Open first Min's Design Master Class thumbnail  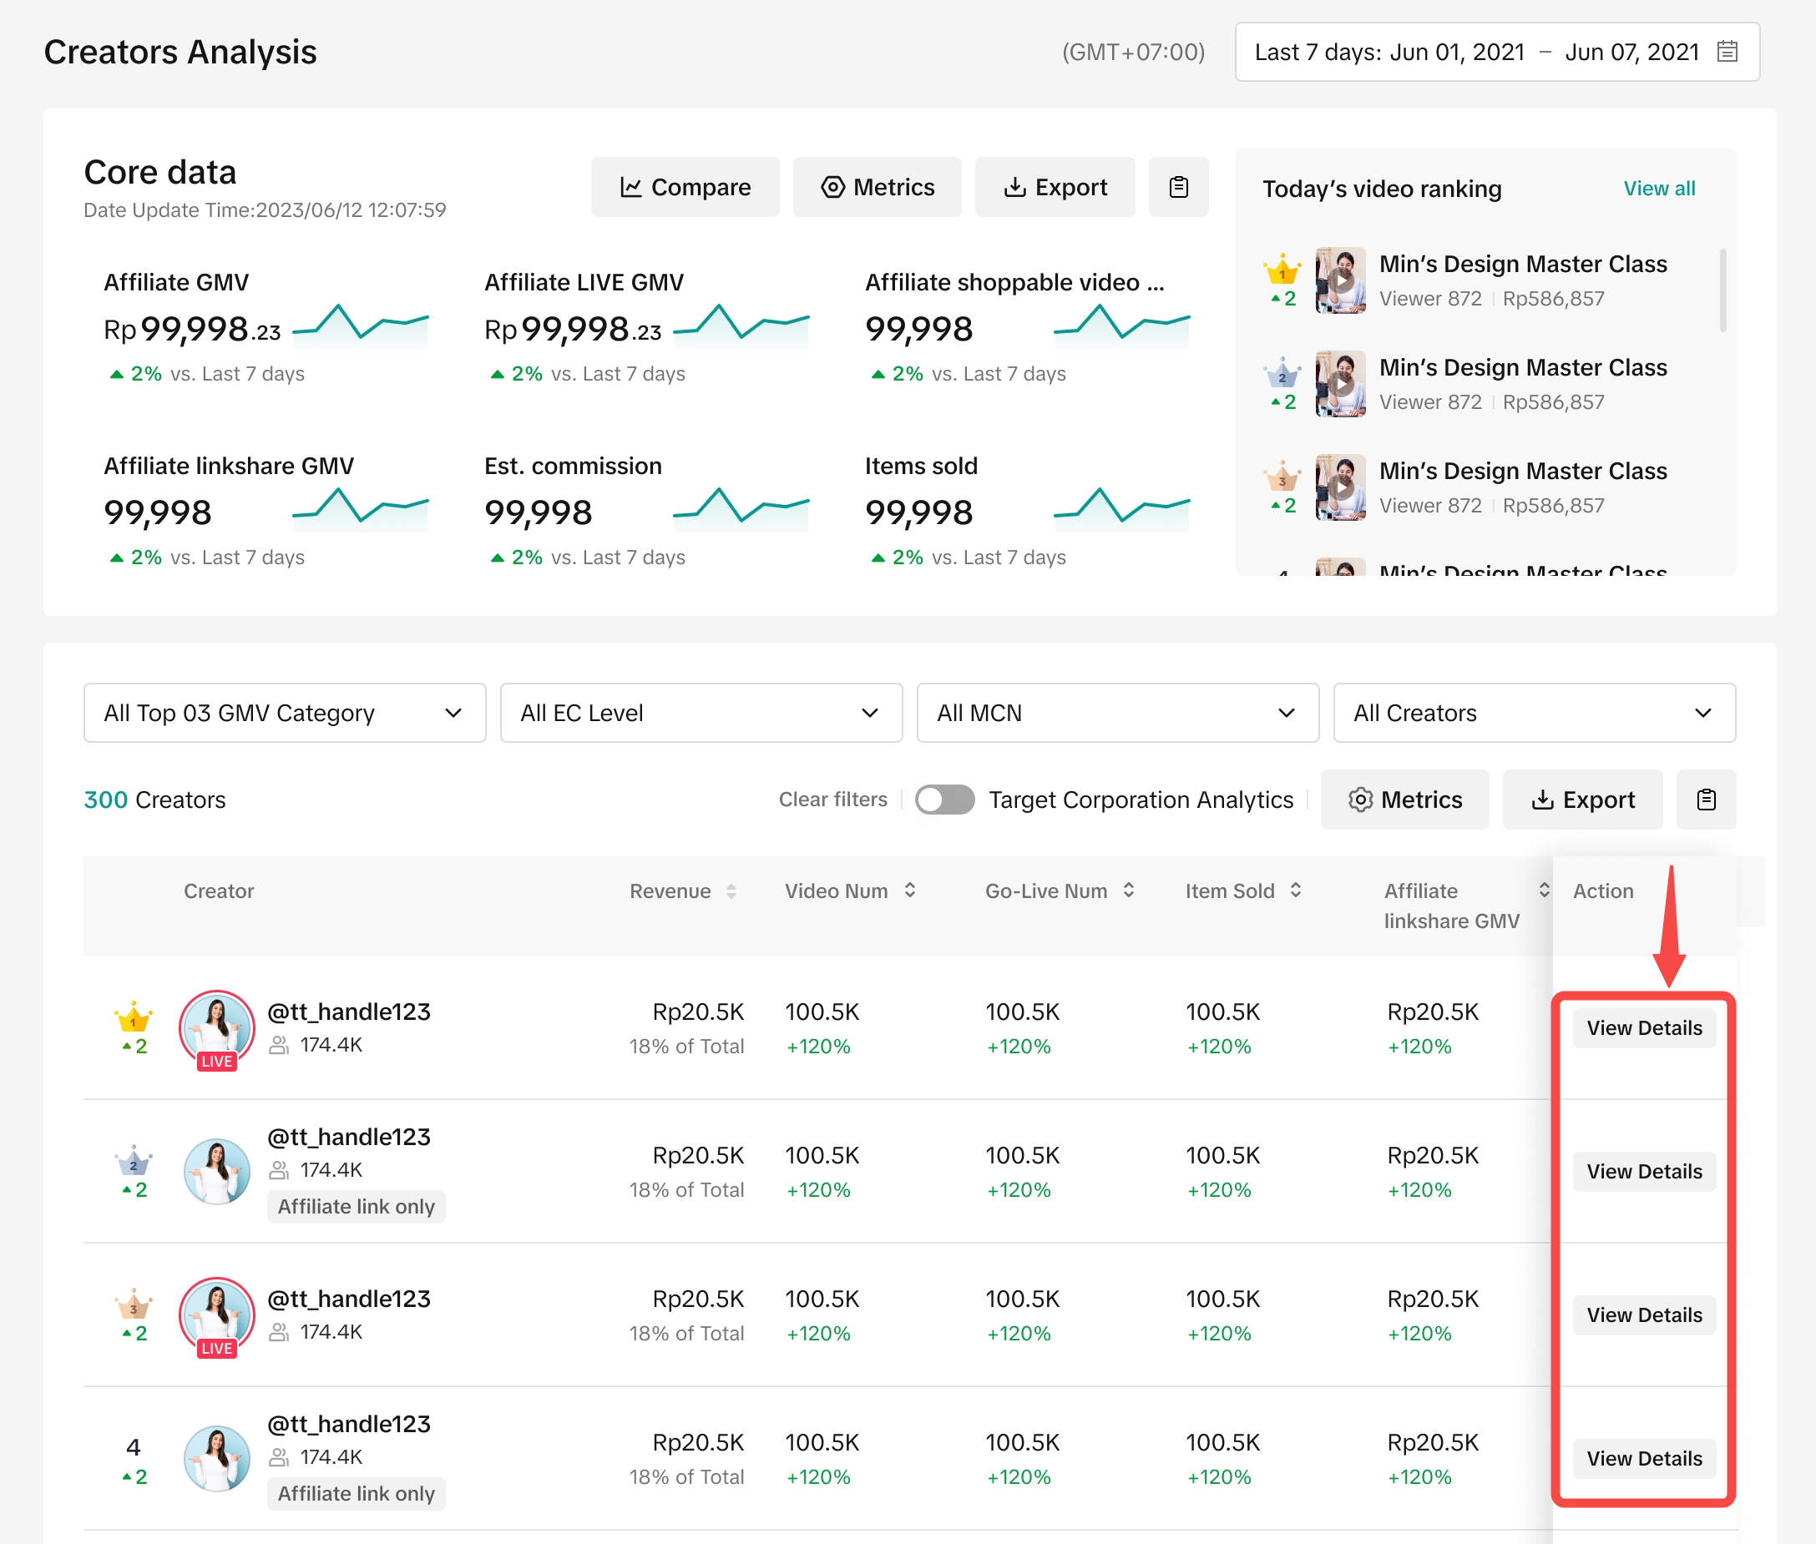1340,280
